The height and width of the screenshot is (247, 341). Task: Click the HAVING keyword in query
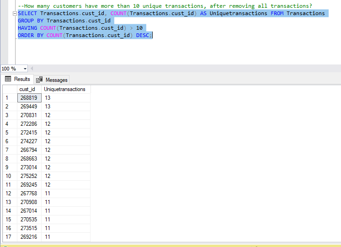[x=27, y=28]
